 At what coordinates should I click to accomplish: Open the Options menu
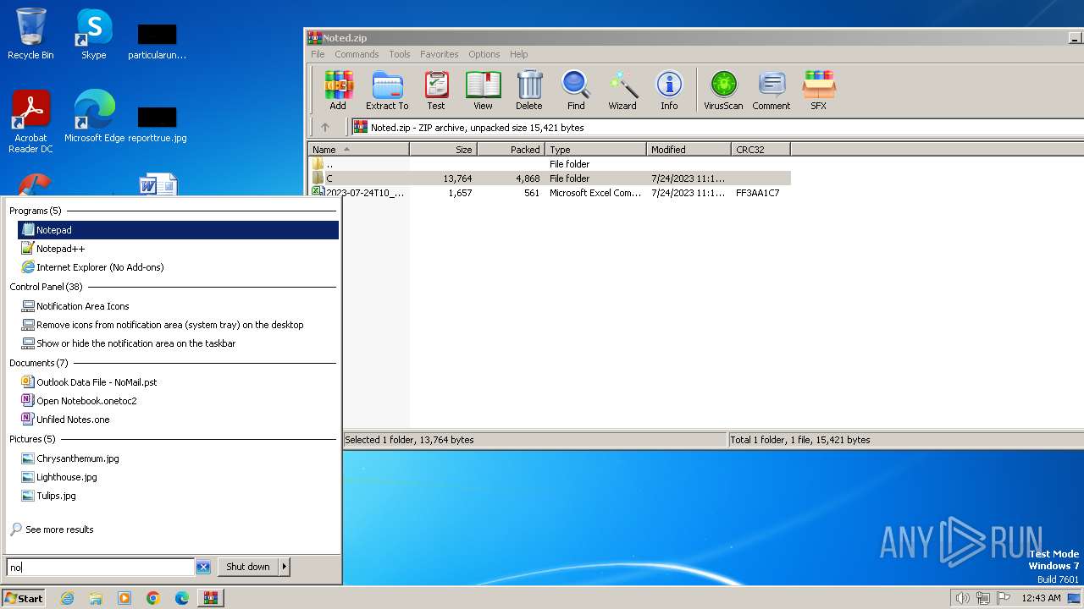(484, 54)
